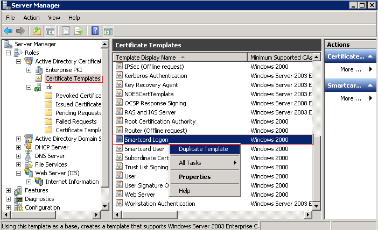Viewport: 378px width, 230px height.
Task: Collapse the Web Server (IIS) node
Action: 18,173
